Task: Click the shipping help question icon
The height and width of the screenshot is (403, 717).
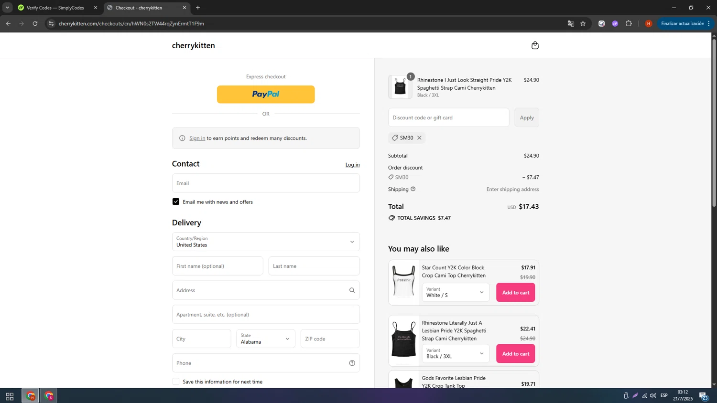Action: click(413, 189)
